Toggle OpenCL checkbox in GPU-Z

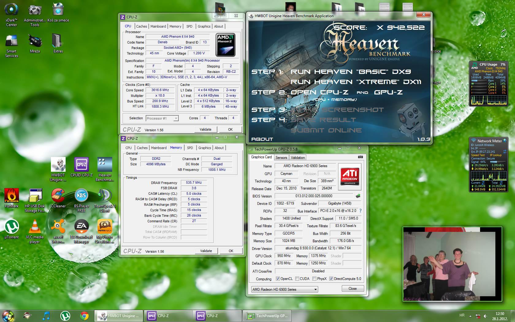click(x=278, y=279)
